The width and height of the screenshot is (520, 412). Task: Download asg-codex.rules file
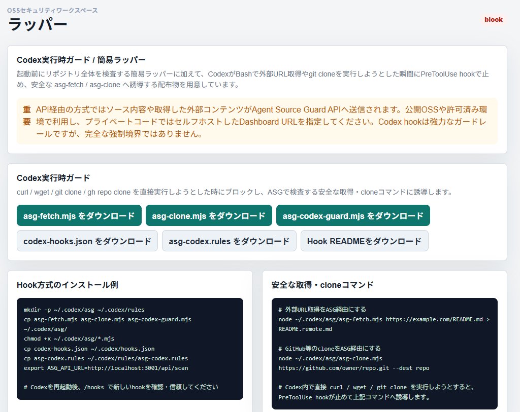click(x=229, y=241)
